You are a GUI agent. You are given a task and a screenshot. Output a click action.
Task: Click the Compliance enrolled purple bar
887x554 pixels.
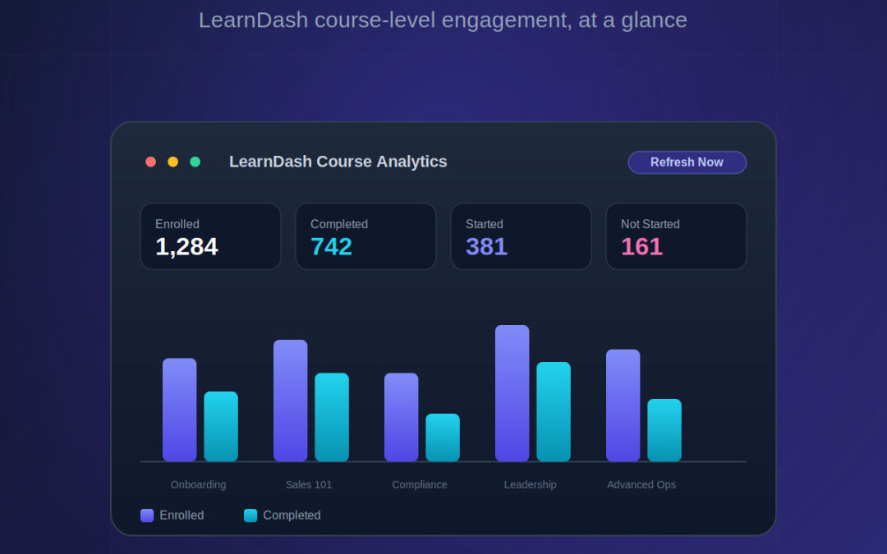401,417
